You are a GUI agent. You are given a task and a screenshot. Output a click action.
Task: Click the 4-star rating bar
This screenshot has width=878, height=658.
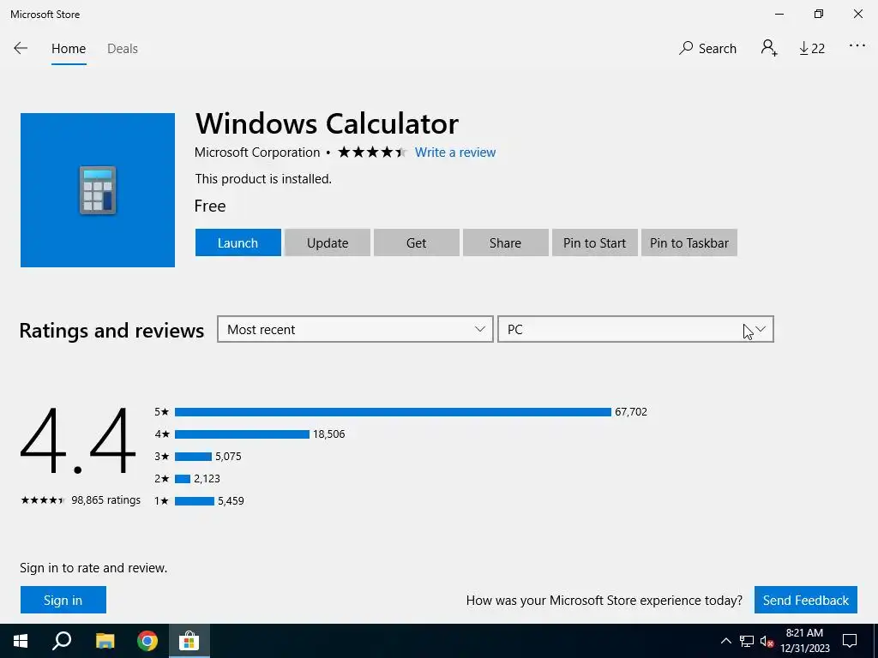[x=242, y=434]
